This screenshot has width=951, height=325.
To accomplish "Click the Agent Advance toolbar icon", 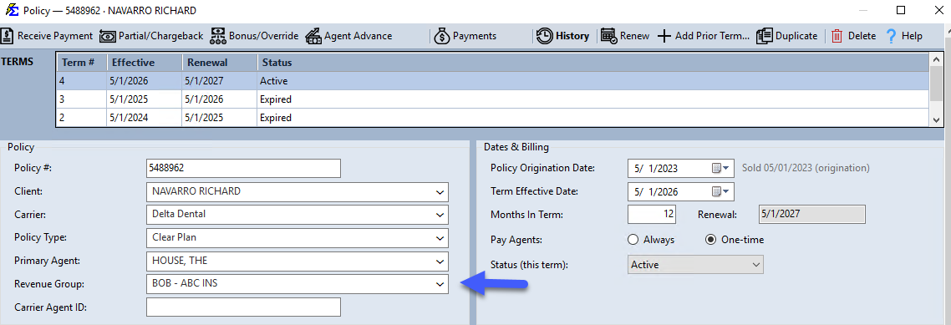I will (x=313, y=36).
